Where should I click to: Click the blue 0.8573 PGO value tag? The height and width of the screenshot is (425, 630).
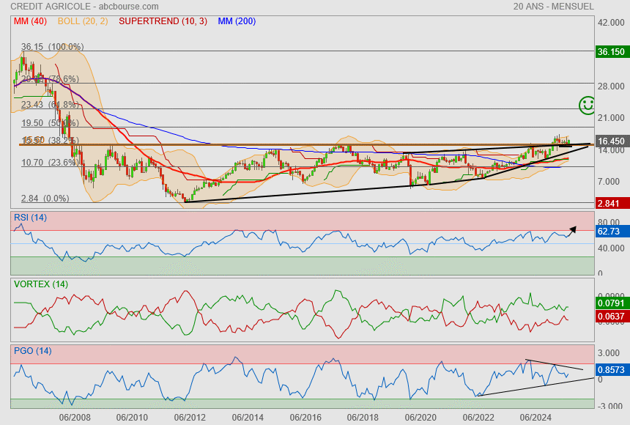(611, 372)
